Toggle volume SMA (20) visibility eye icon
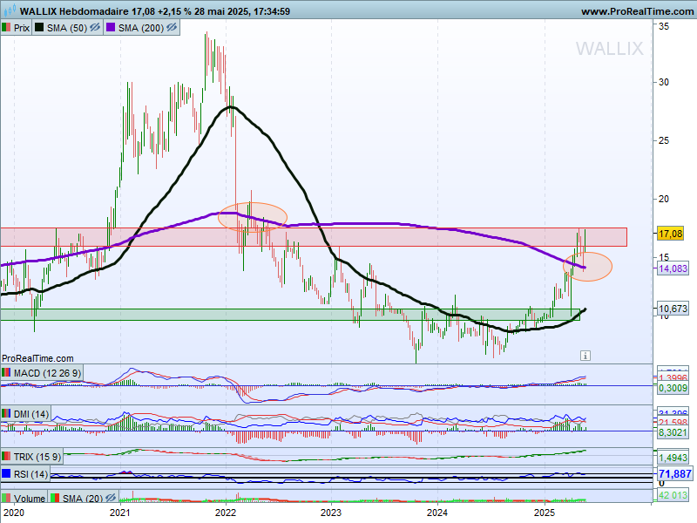697x523 pixels. click(x=111, y=498)
